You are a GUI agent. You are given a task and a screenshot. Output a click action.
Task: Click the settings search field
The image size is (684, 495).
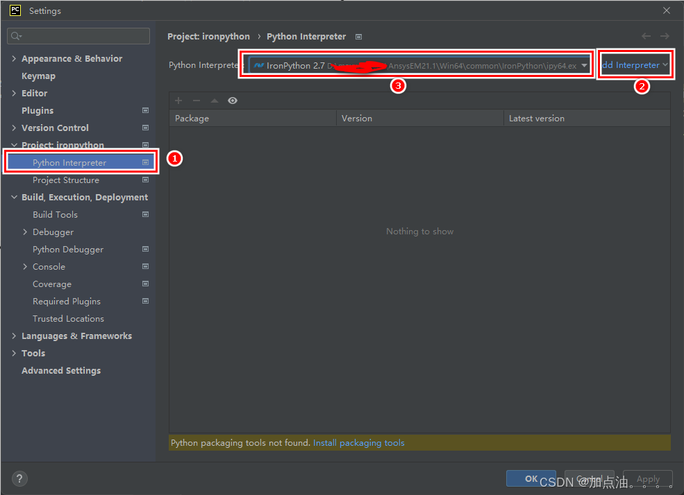[x=78, y=35]
